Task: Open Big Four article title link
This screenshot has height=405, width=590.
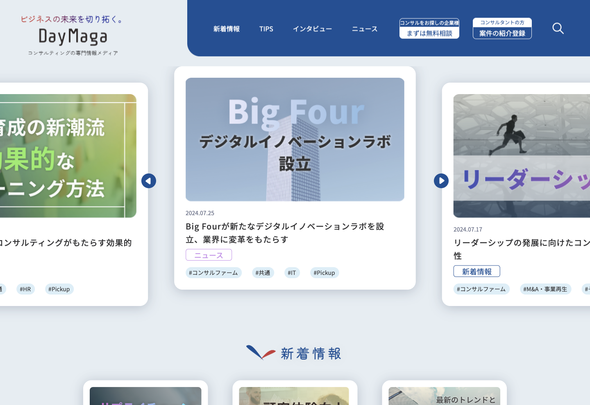Action: [285, 233]
